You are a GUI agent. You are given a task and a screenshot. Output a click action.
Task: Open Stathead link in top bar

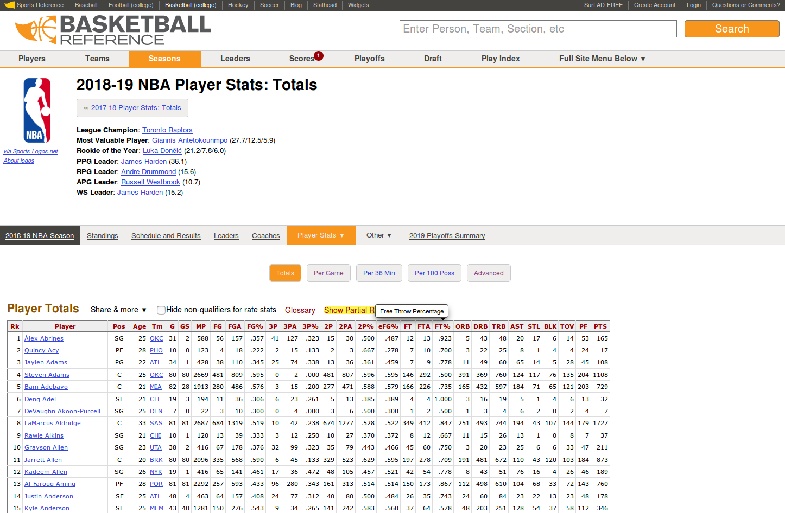(x=325, y=5)
